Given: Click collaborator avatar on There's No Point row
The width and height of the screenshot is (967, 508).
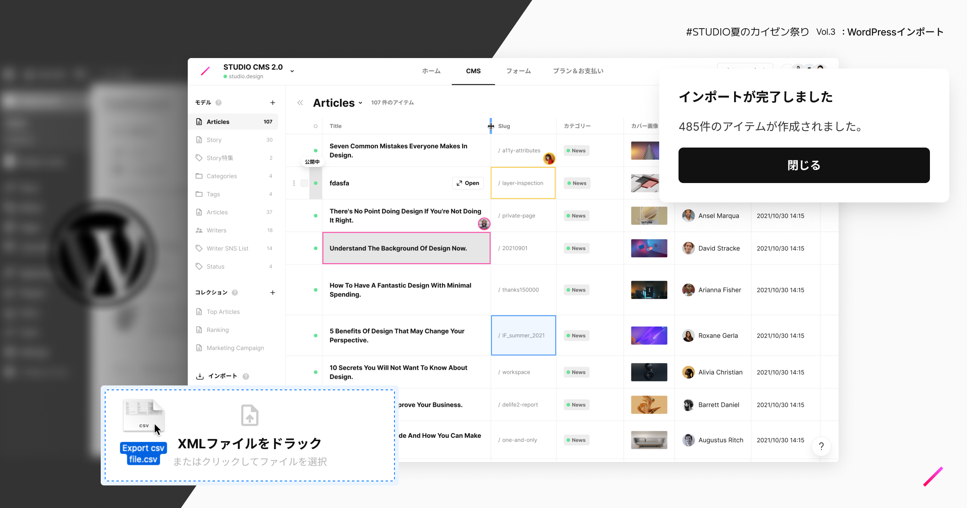Looking at the screenshot, I should pyautogui.click(x=484, y=224).
